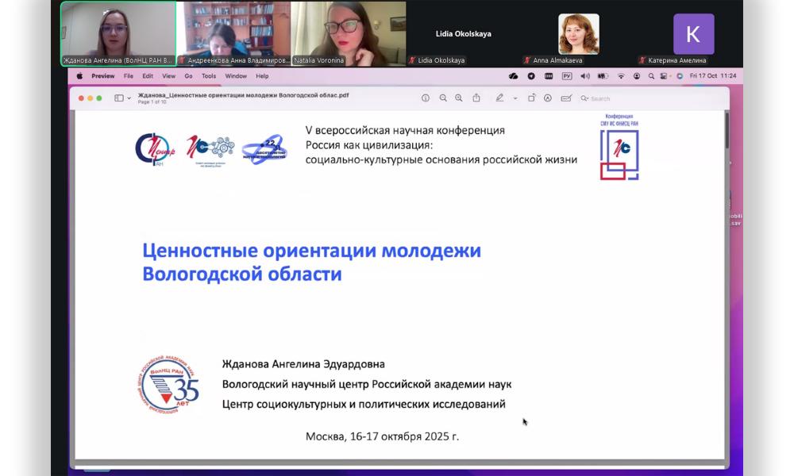Open the Share button in Preview
The width and height of the screenshot is (794, 476).
(x=476, y=98)
